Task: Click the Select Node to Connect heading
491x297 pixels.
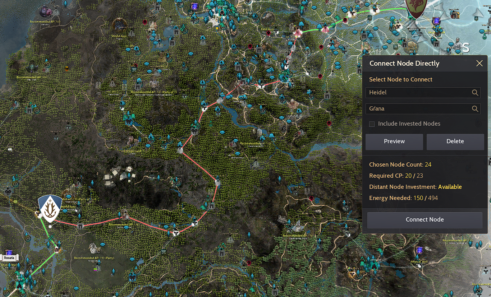Action: pos(401,79)
